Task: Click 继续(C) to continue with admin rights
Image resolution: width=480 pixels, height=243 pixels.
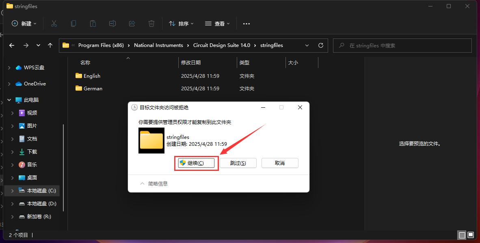Action: click(196, 163)
